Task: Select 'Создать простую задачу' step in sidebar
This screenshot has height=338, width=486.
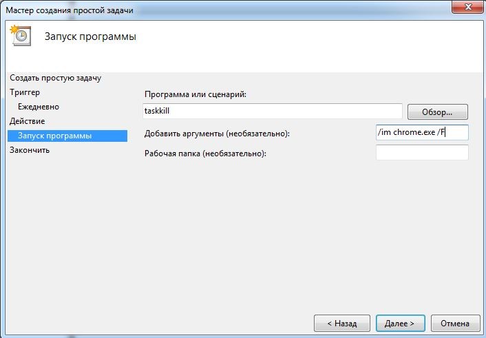Action: [x=55, y=78]
